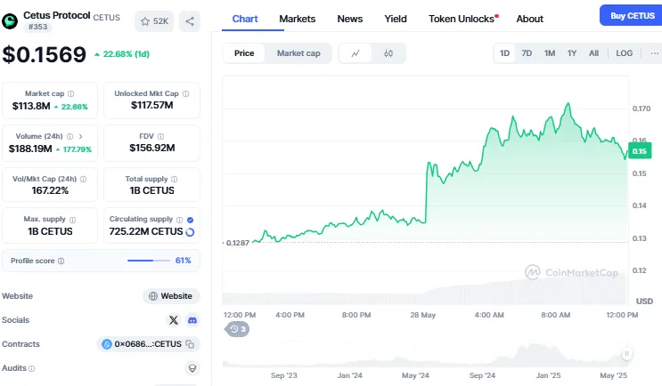Set chart range to 7D
This screenshot has width=662, height=386.
[x=527, y=53]
